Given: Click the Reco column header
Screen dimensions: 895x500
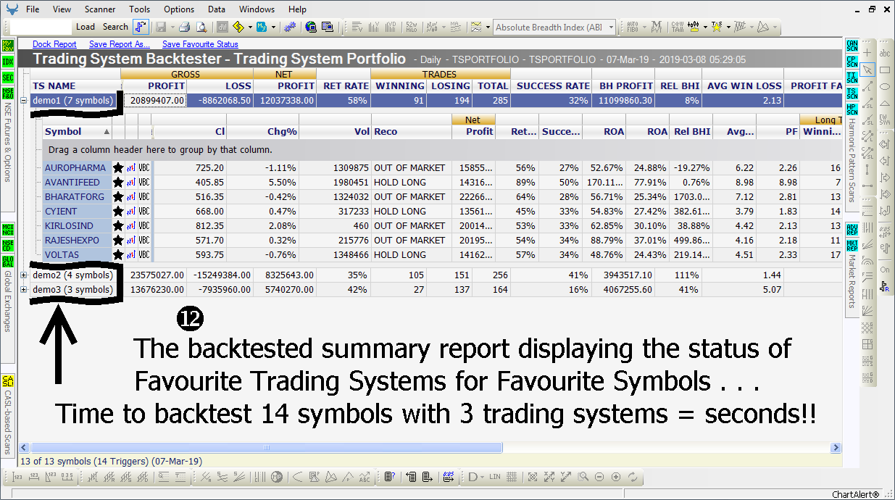Looking at the screenshot, I should [411, 131].
